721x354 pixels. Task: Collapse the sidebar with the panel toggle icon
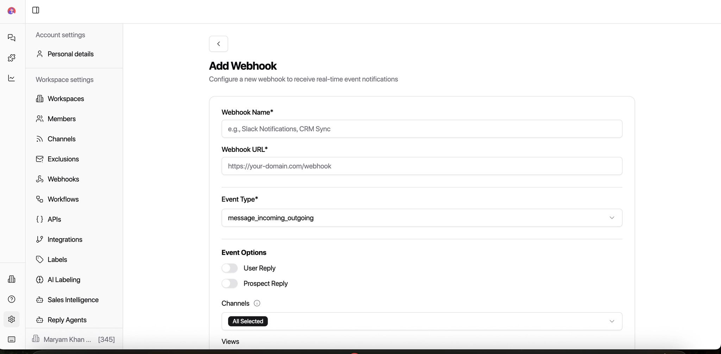tap(36, 10)
